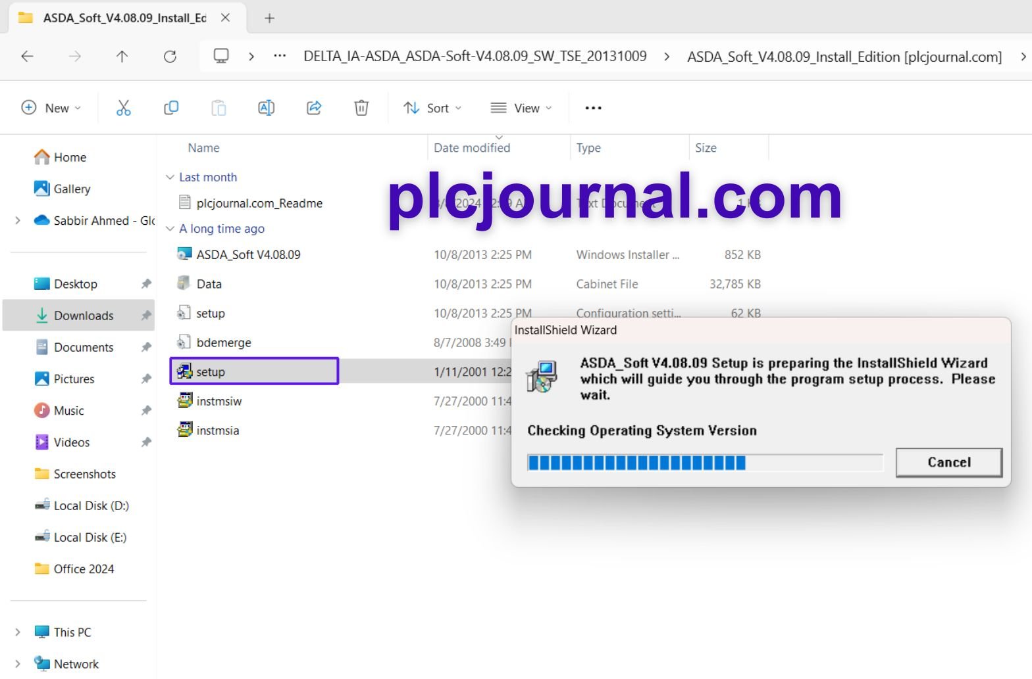Go up one folder level
Image resolution: width=1032 pixels, height=679 pixels.
pyautogui.click(x=122, y=57)
